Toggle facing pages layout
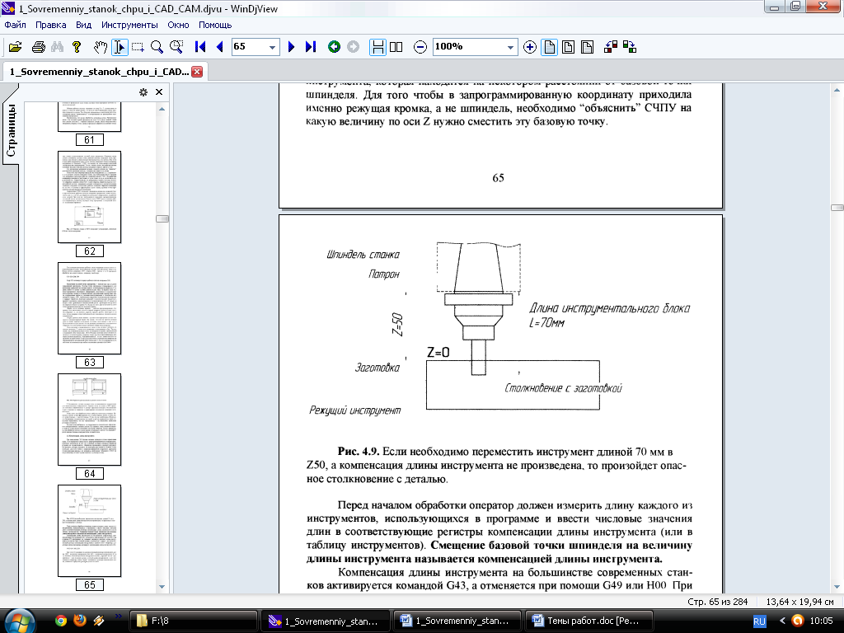This screenshot has width=844, height=633. [396, 47]
